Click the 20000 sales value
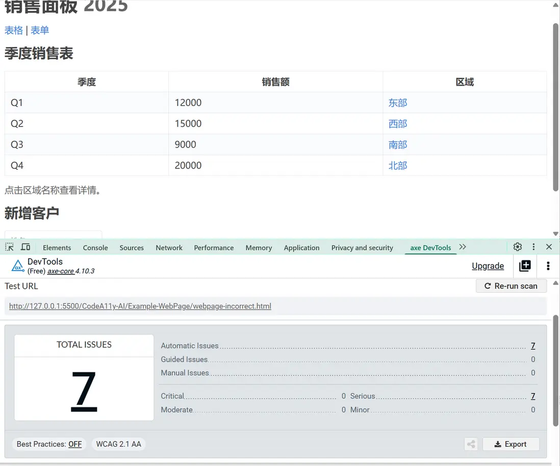Image resolution: width=560 pixels, height=466 pixels. coord(188,165)
